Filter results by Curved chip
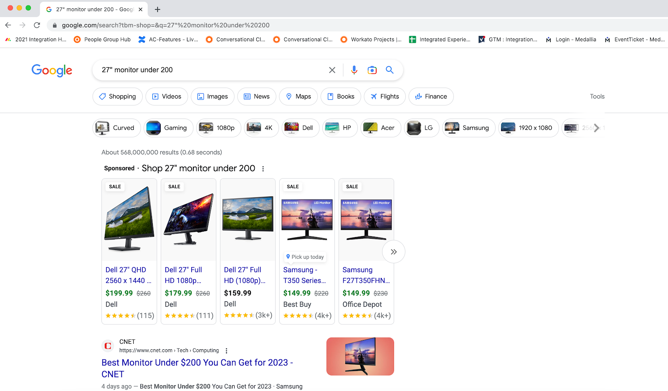 point(116,128)
